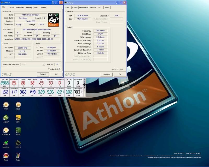Click the Battery voltage readout 3.02
The image size is (209, 167).
pos(69,92)
